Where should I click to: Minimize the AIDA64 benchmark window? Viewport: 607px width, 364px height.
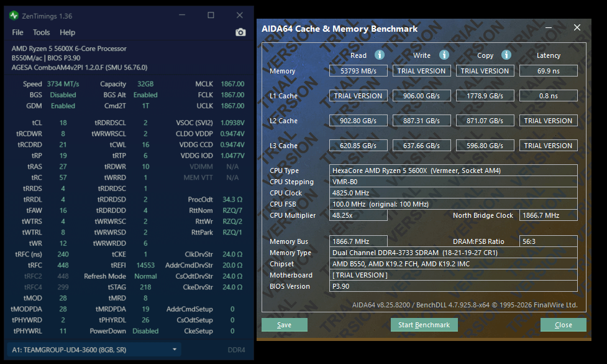(548, 28)
